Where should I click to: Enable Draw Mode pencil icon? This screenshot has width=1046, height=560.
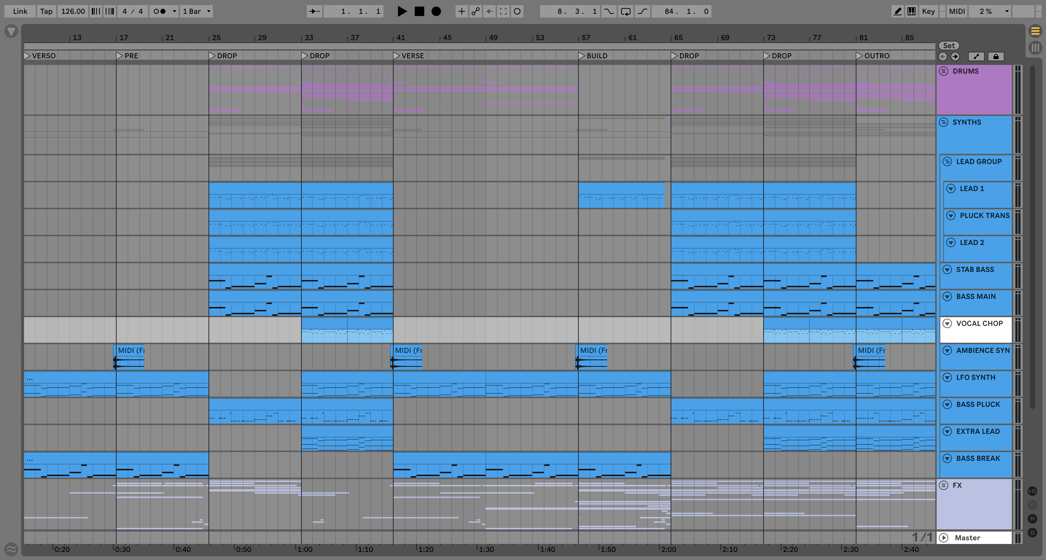tap(898, 11)
